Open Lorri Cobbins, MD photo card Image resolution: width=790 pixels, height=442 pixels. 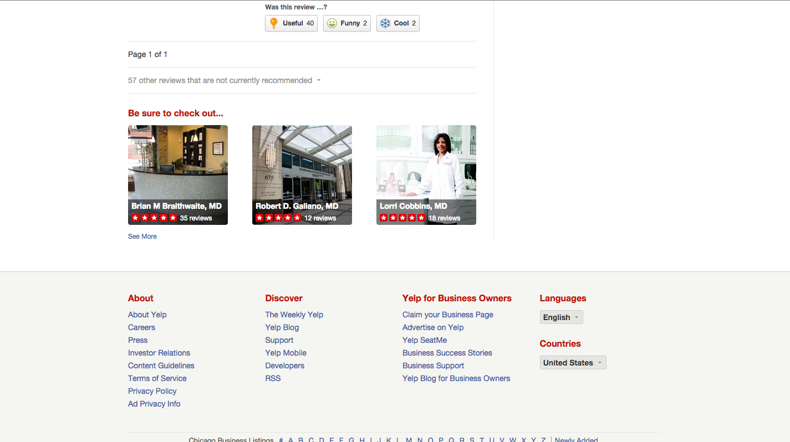tap(426, 175)
